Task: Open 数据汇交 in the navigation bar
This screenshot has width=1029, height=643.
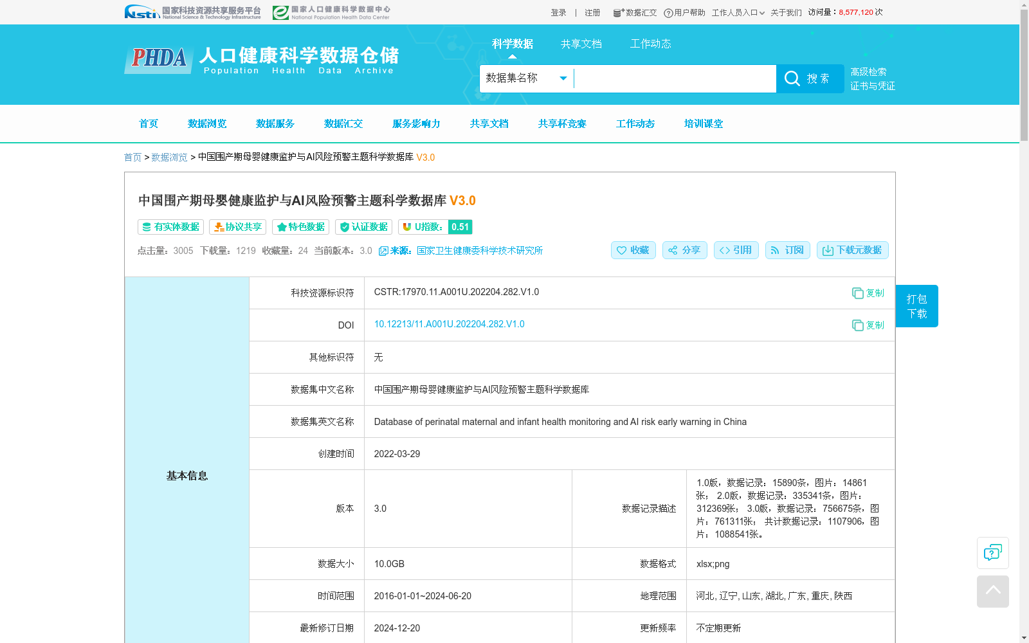Action: pos(343,123)
